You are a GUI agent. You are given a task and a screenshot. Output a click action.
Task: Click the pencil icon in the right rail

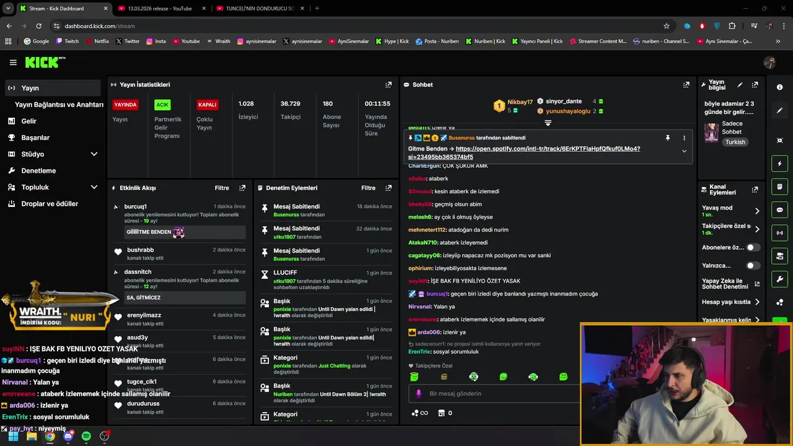point(780,110)
